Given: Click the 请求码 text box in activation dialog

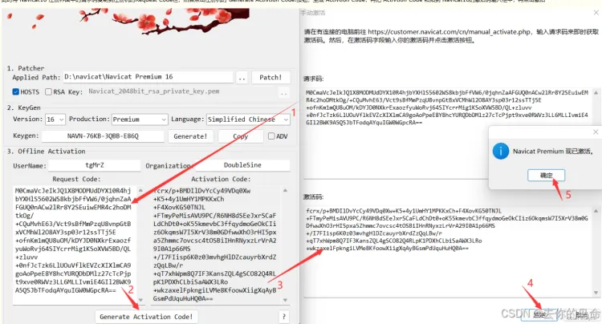Looking at the screenshot, I should [x=448, y=132].
